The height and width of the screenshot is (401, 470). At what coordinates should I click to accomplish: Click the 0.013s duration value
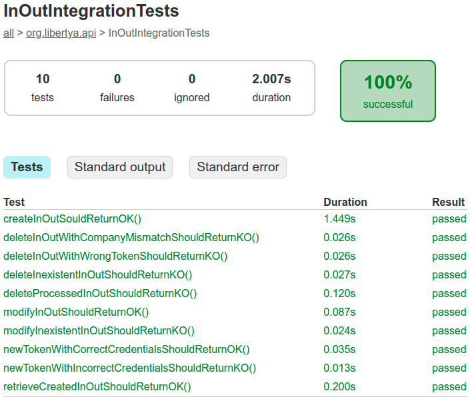(x=339, y=368)
